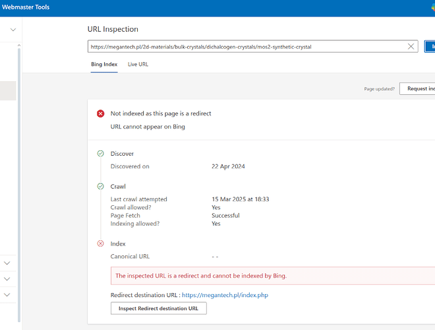Click Inspect Redirect destination URL button
Image resolution: width=435 pixels, height=330 pixels.
[159, 308]
